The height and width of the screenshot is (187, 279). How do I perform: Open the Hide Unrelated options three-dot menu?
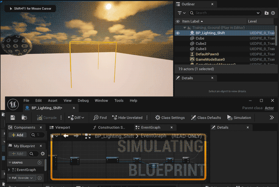coord(147,118)
